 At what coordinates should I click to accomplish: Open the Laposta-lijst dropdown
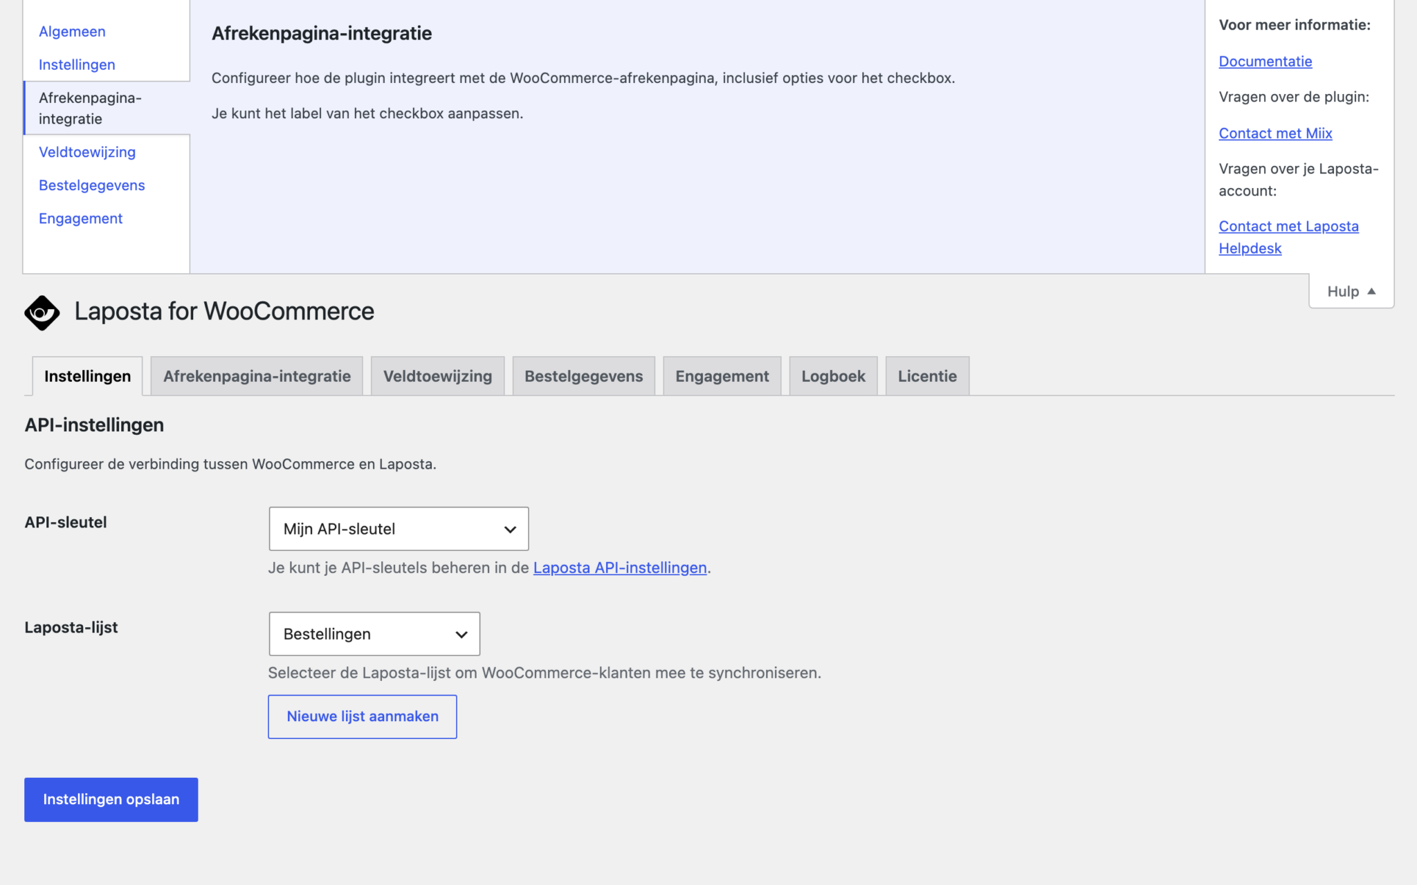click(x=374, y=634)
